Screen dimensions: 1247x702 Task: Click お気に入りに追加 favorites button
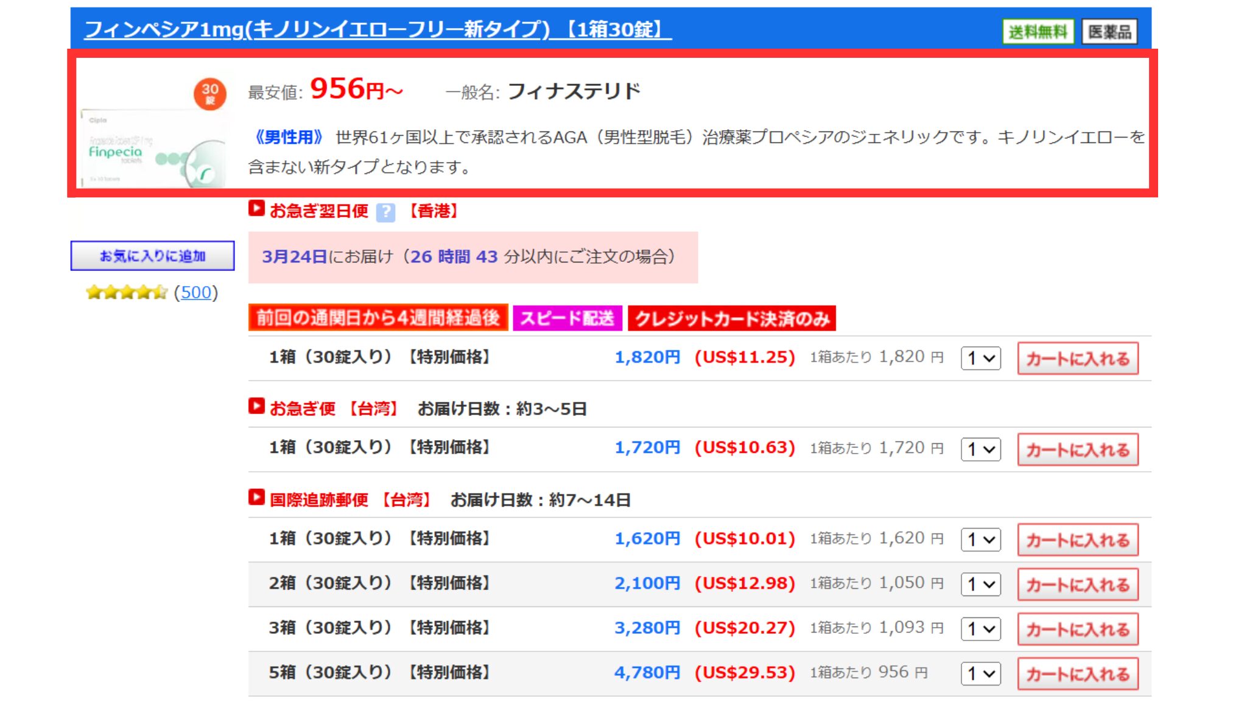[152, 256]
